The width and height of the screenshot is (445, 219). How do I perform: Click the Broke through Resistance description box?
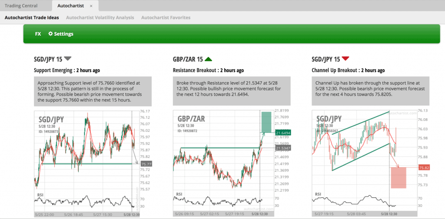pos(232,91)
